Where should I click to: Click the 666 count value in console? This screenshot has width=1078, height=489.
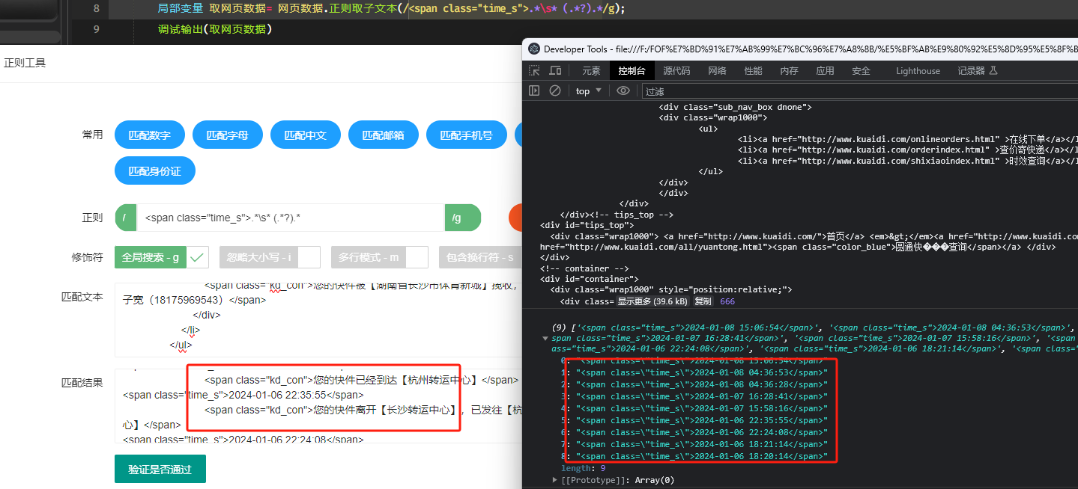click(727, 301)
